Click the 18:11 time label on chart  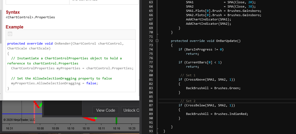101,129
